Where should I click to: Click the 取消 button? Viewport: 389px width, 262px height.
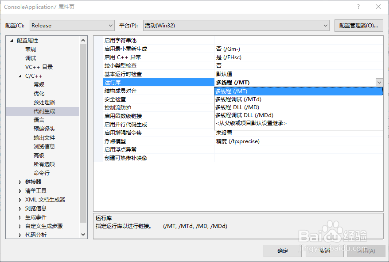pyautogui.click(x=324, y=251)
